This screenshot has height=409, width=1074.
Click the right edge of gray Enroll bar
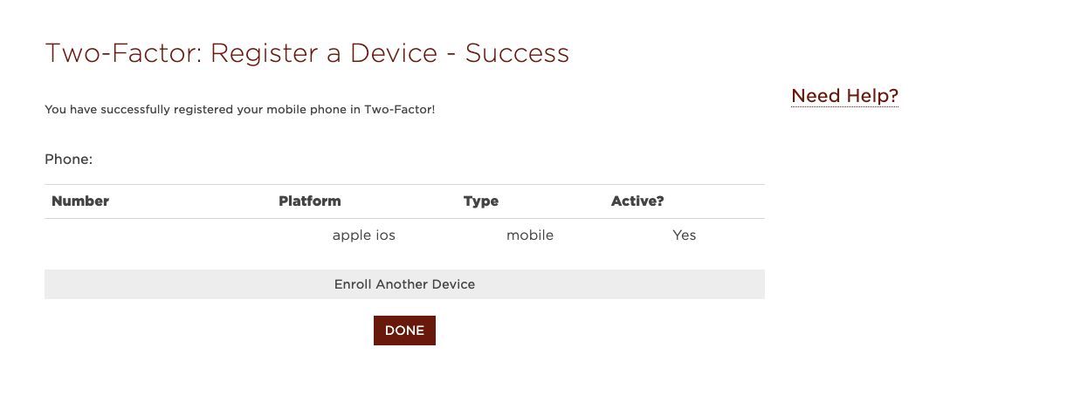coord(756,284)
